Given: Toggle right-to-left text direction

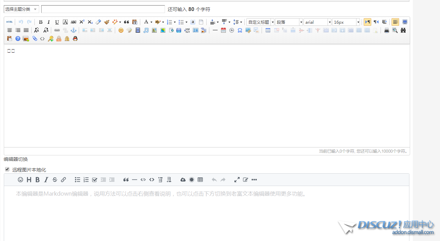Looking at the screenshot, I should tap(376, 22).
